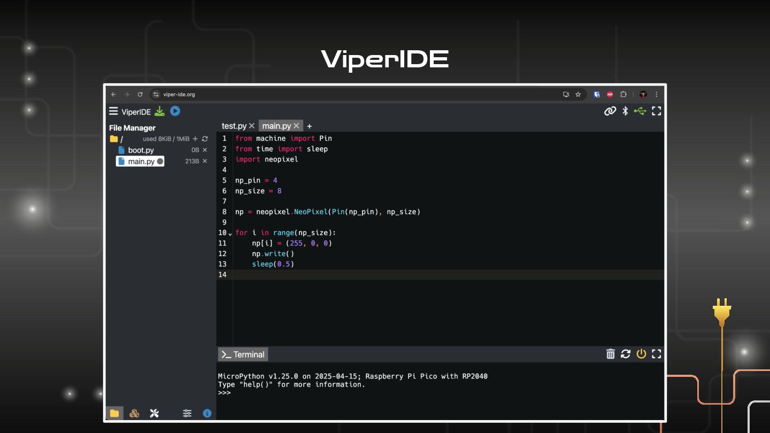770x433 pixels.
Task: Toggle fullscreen with the header expand icon
Action: point(657,111)
